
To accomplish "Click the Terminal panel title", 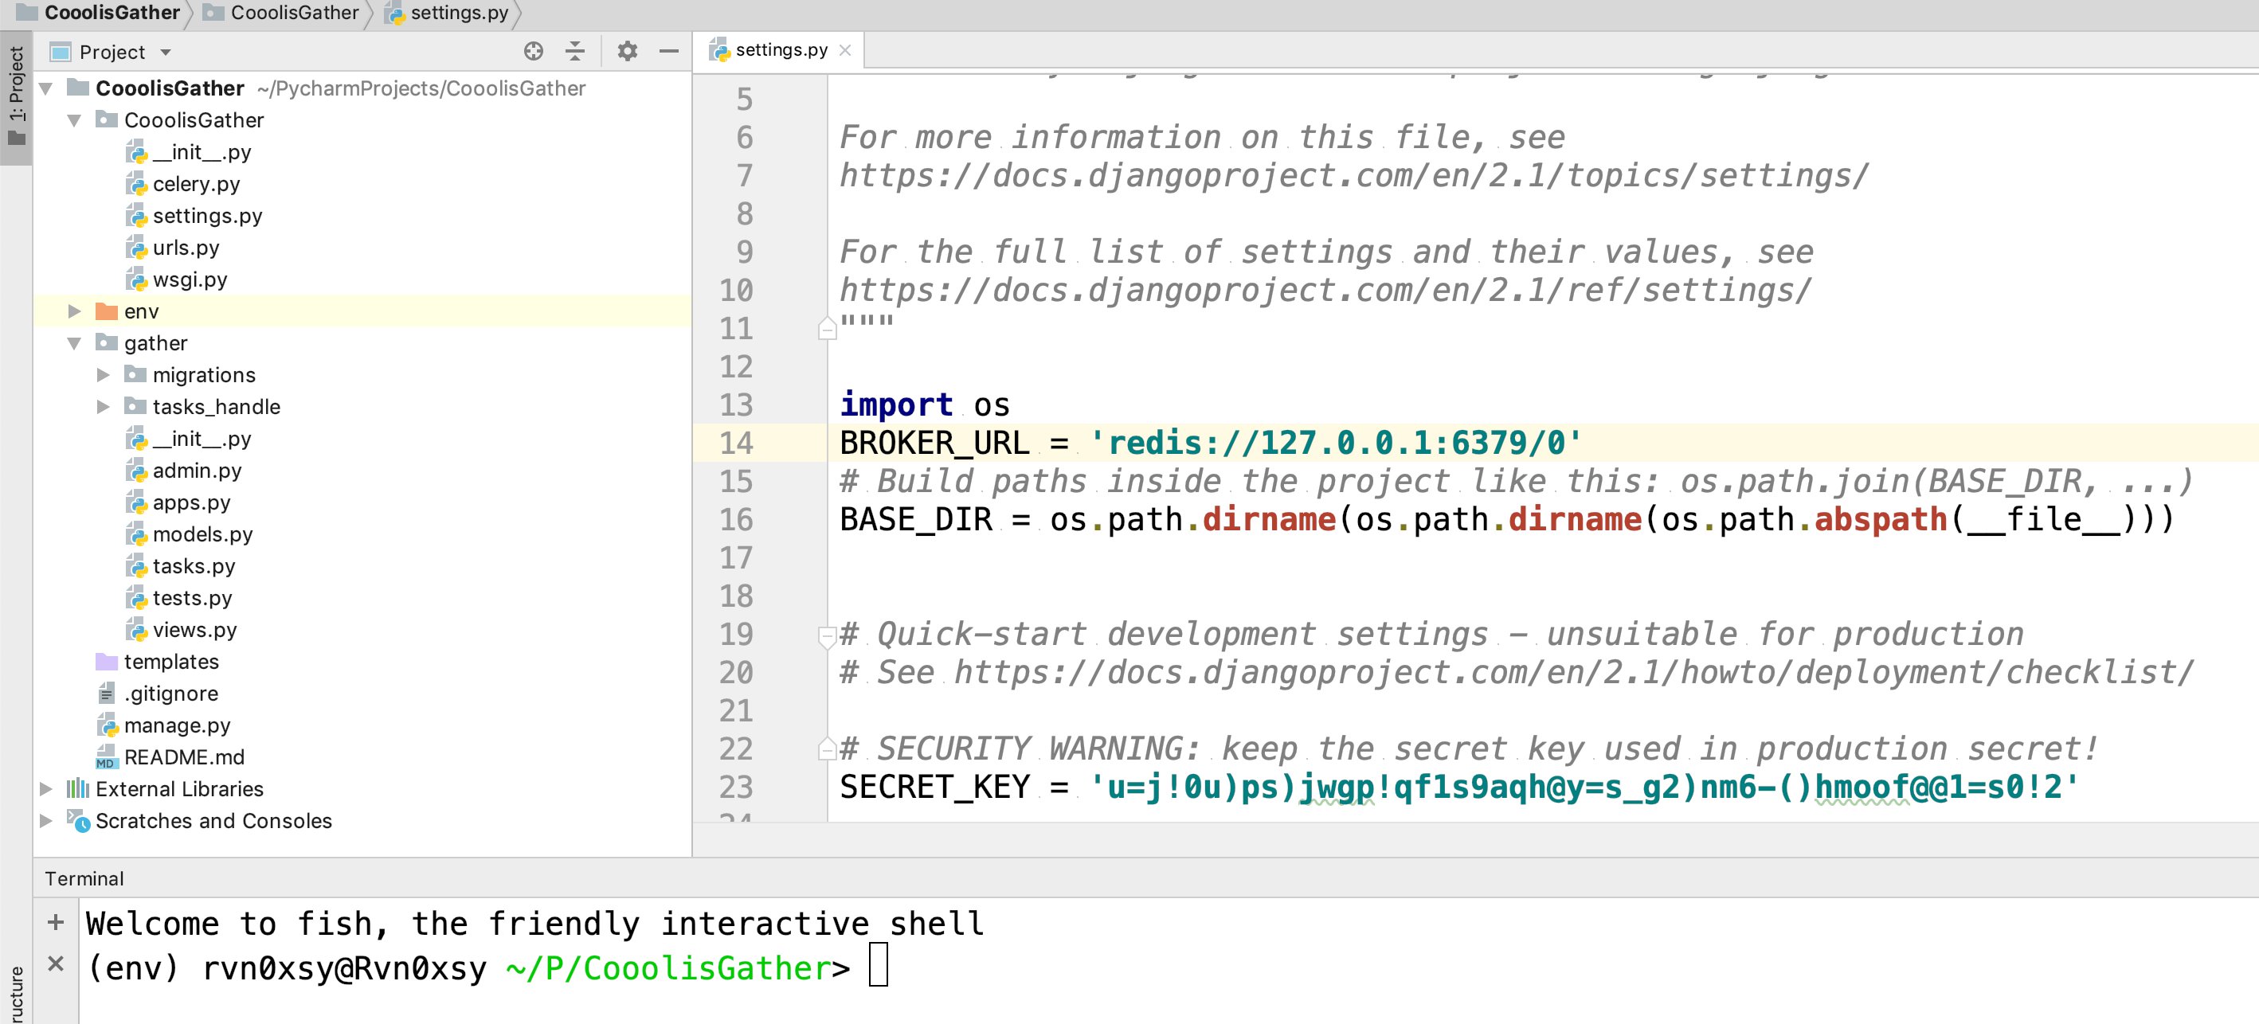I will 84,878.
